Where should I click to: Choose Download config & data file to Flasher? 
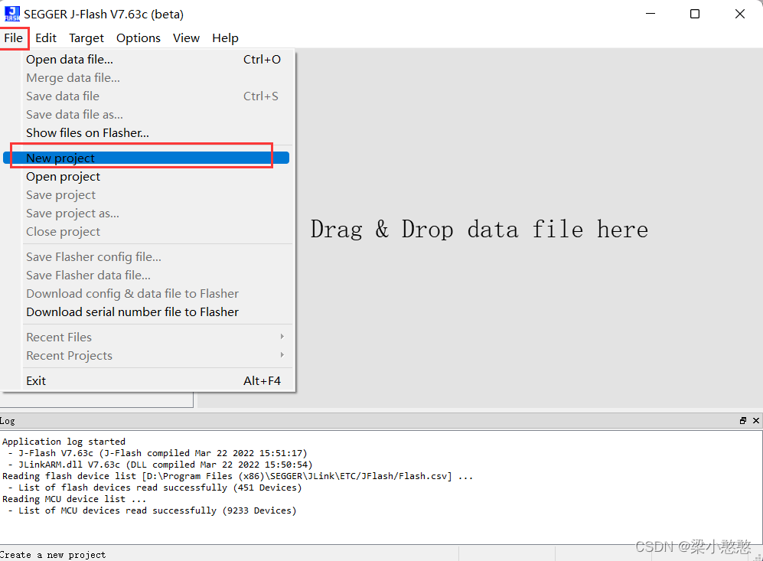[x=146, y=294]
